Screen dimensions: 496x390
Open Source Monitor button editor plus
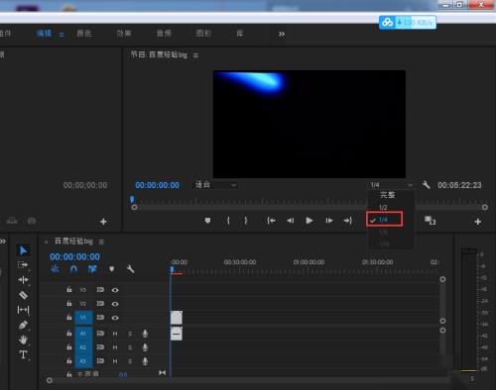point(103,222)
